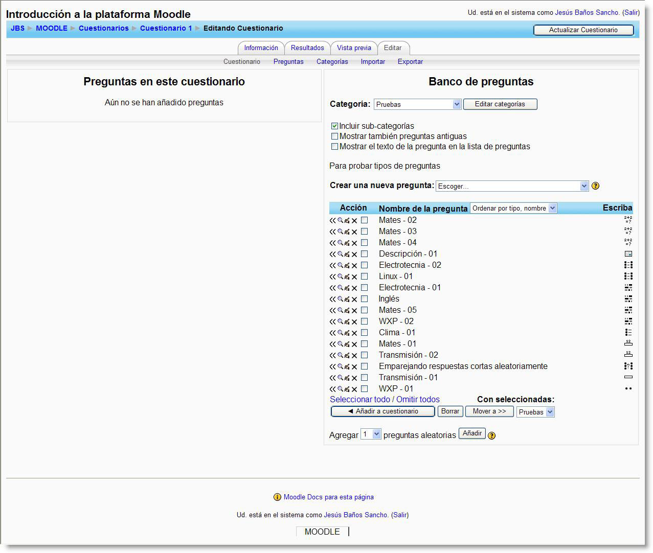
Task: Click help icon beside Crear una nueva pregunta
Action: (x=595, y=186)
